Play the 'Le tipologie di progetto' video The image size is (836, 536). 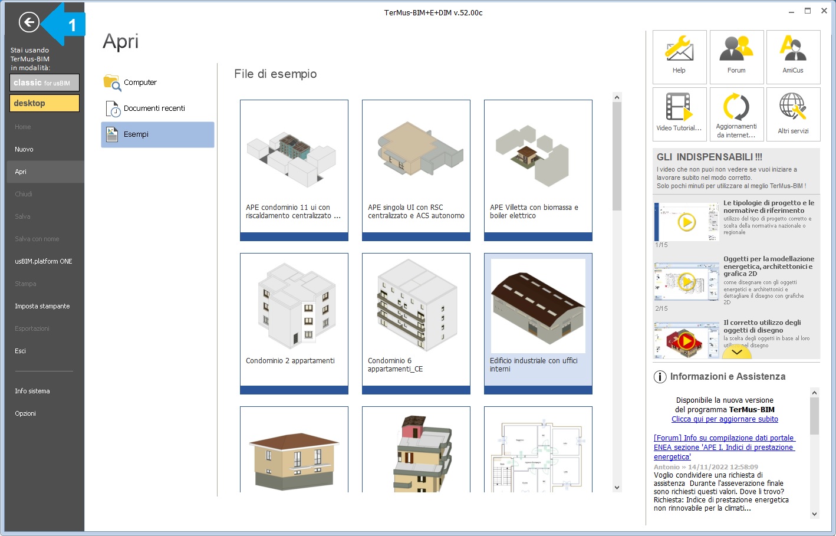(686, 222)
